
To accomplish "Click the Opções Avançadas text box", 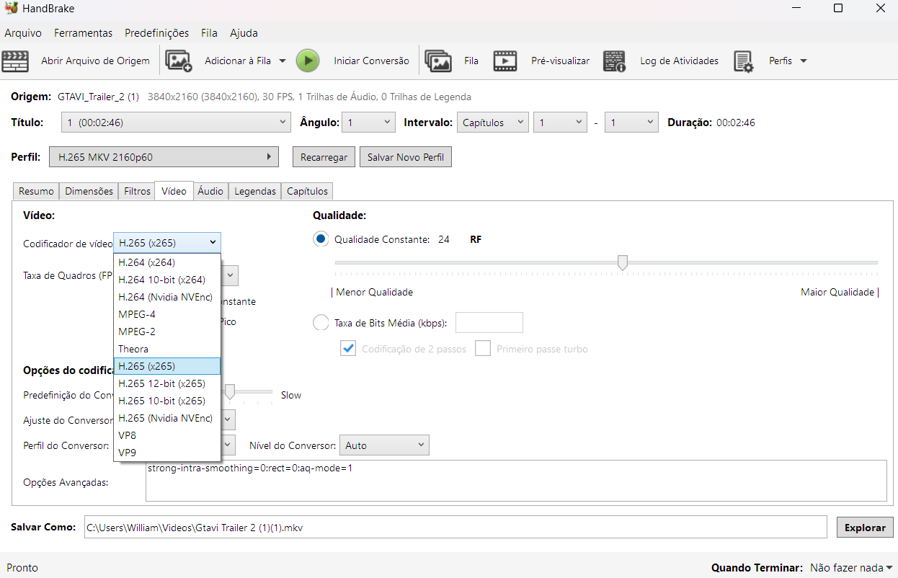I will point(515,481).
